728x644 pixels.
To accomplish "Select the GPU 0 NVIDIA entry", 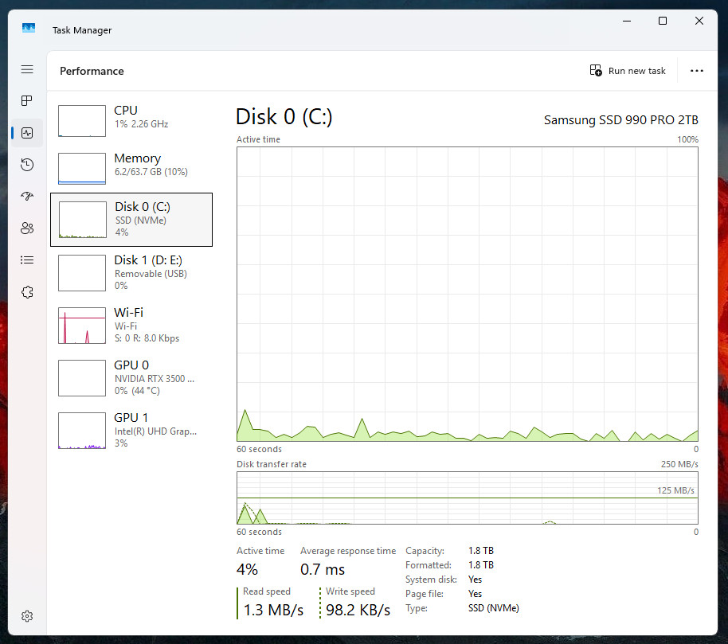I will coord(131,377).
